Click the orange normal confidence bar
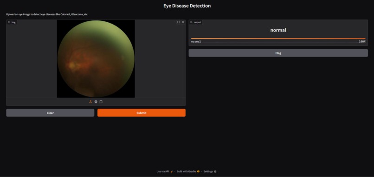Image resolution: width=374 pixels, height=177 pixels. pos(278,38)
